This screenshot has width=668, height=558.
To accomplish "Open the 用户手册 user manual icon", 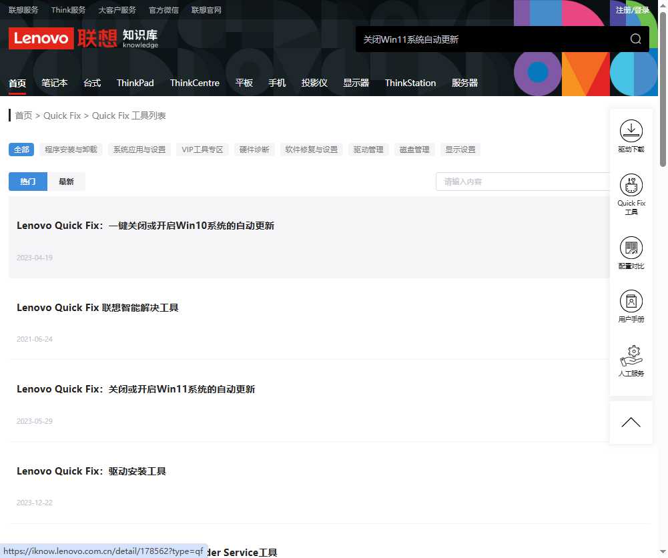I will click(631, 302).
